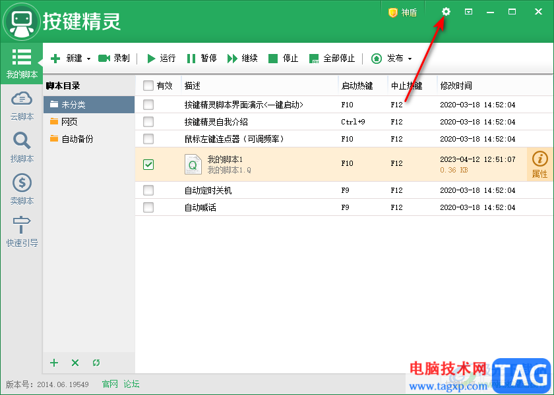Click the 运行 run button

point(161,58)
